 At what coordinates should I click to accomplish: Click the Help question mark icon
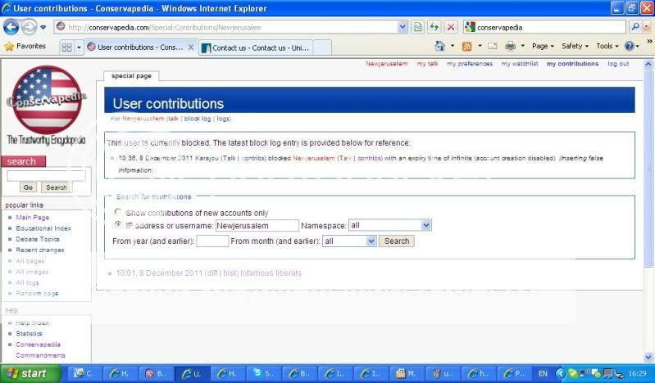[629, 46]
